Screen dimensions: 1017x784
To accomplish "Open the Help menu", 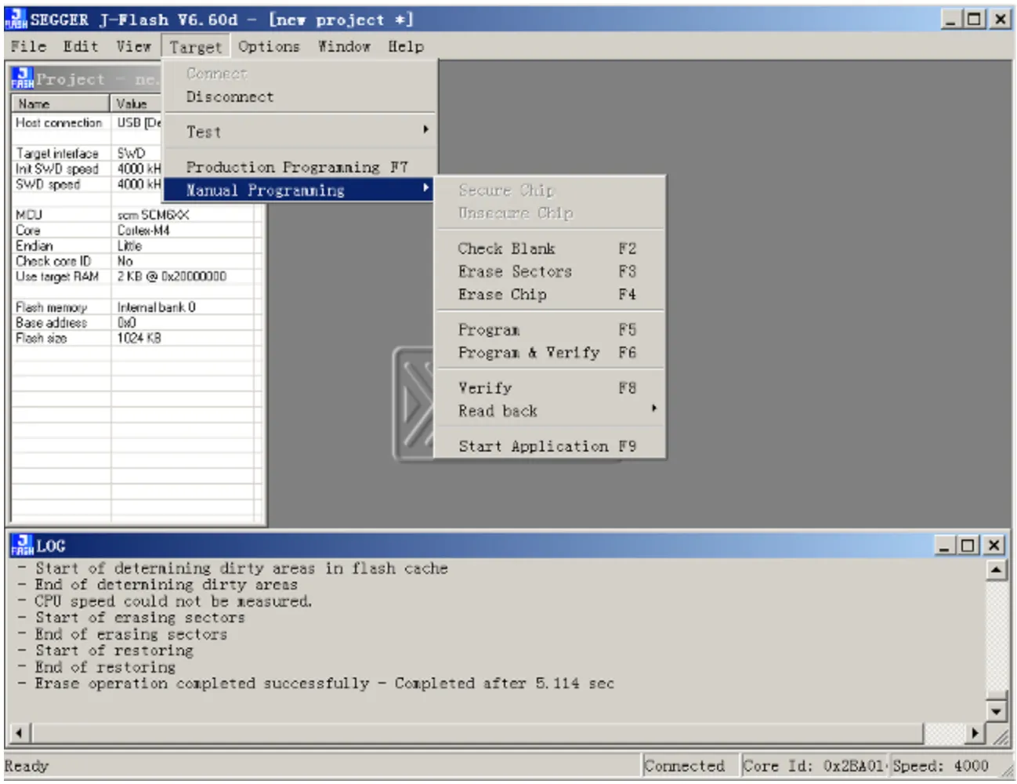I will (x=406, y=46).
